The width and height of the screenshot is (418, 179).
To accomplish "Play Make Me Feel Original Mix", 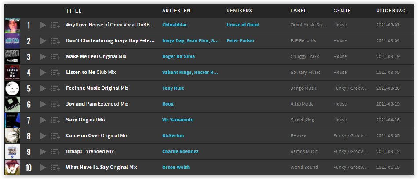I will [43, 57].
